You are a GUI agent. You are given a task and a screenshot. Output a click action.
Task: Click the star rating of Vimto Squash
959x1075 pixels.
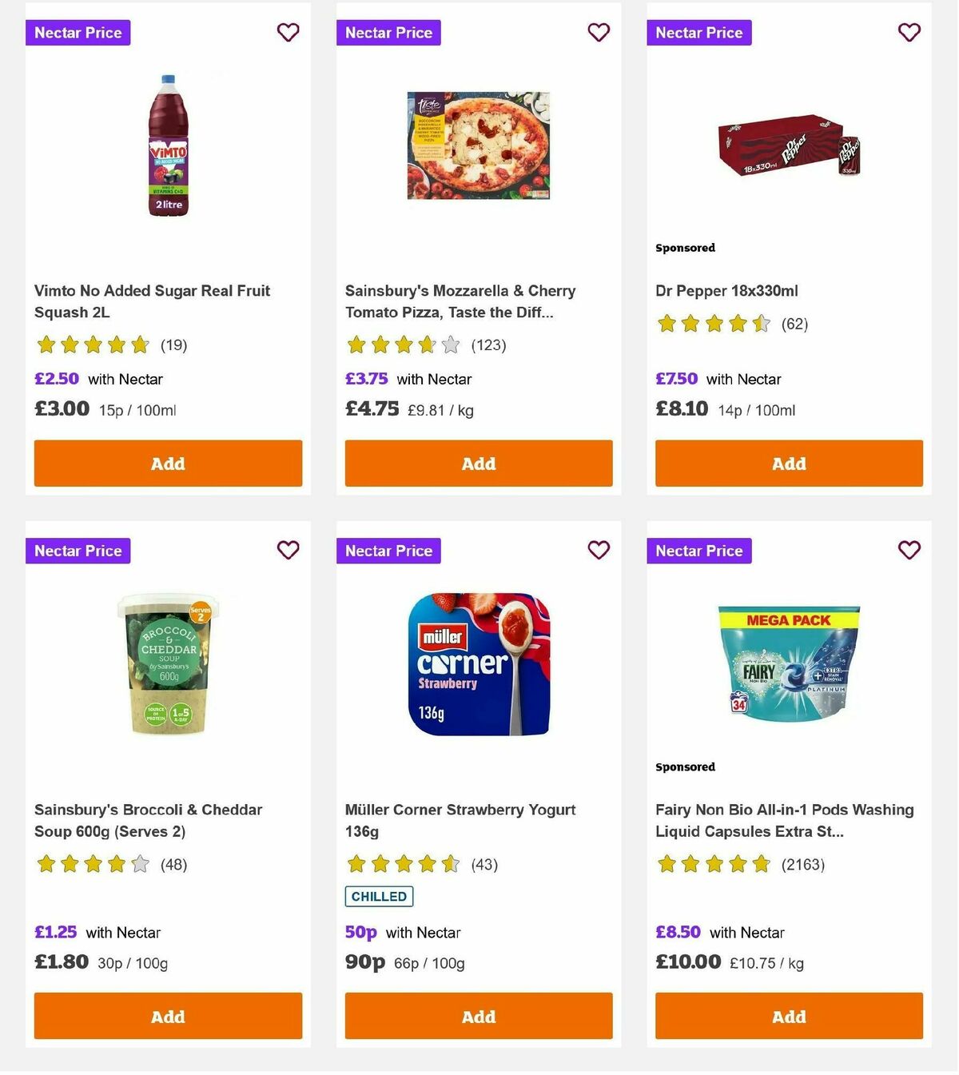pyautogui.click(x=93, y=344)
